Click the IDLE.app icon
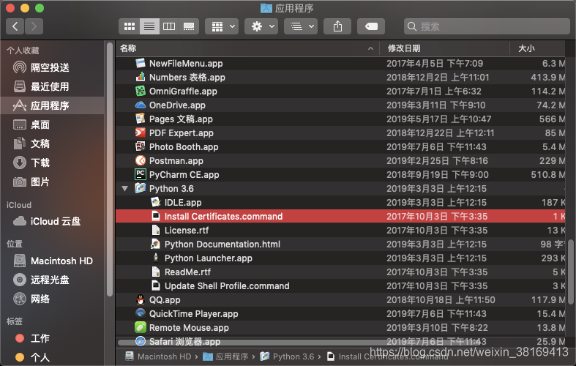 [x=156, y=202]
